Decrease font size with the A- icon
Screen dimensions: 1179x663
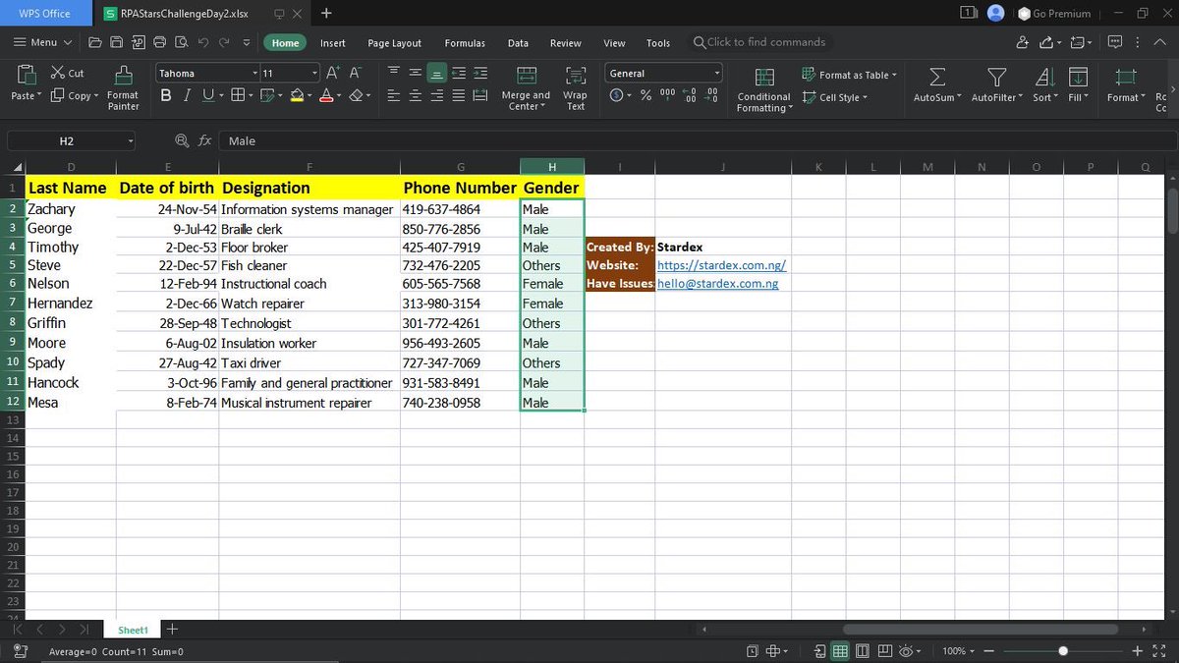356,73
